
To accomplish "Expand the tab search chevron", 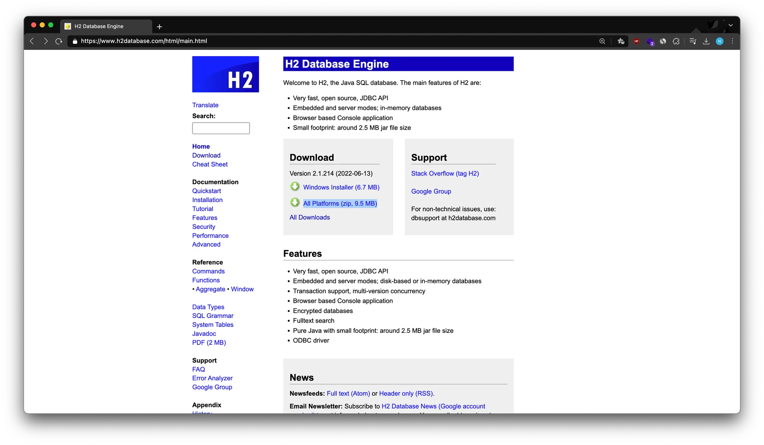I will point(730,25).
